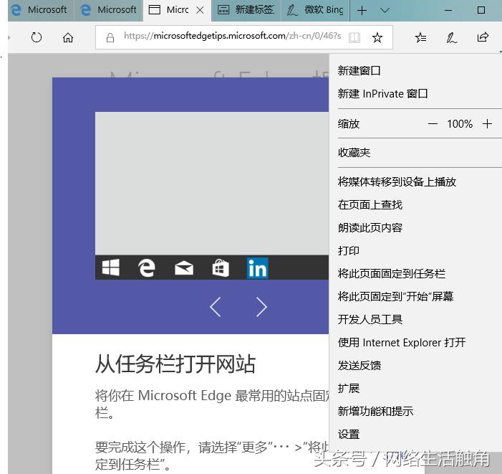The image size is (502, 474).
Task: Select 将此页固定到"开始"屏幕
Action: coord(395,296)
